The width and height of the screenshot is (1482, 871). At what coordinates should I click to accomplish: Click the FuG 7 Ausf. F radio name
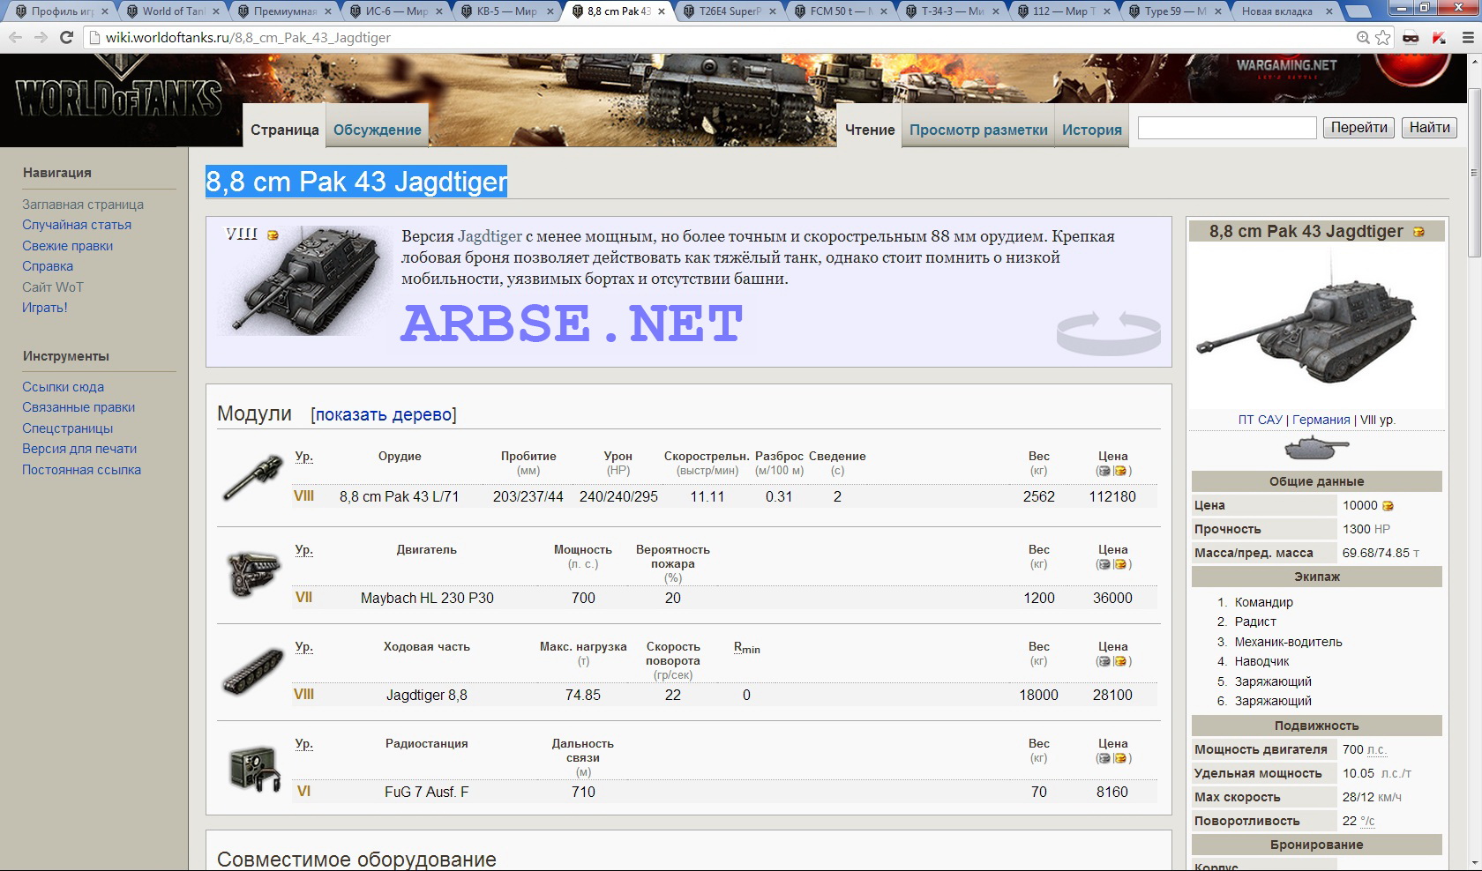pos(426,792)
